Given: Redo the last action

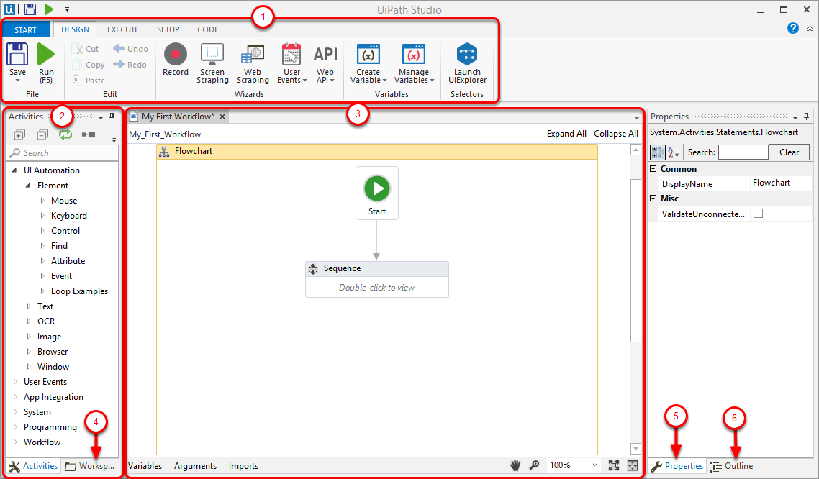Looking at the screenshot, I should pyautogui.click(x=130, y=65).
